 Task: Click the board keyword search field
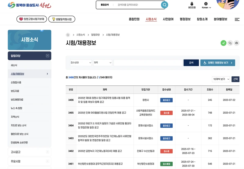click(148, 63)
